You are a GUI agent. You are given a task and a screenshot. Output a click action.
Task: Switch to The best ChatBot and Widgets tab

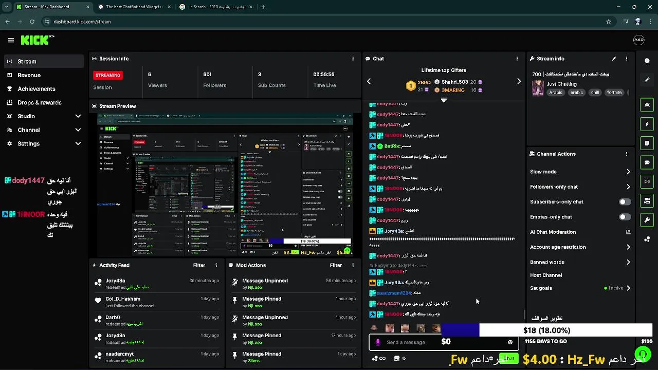click(135, 7)
